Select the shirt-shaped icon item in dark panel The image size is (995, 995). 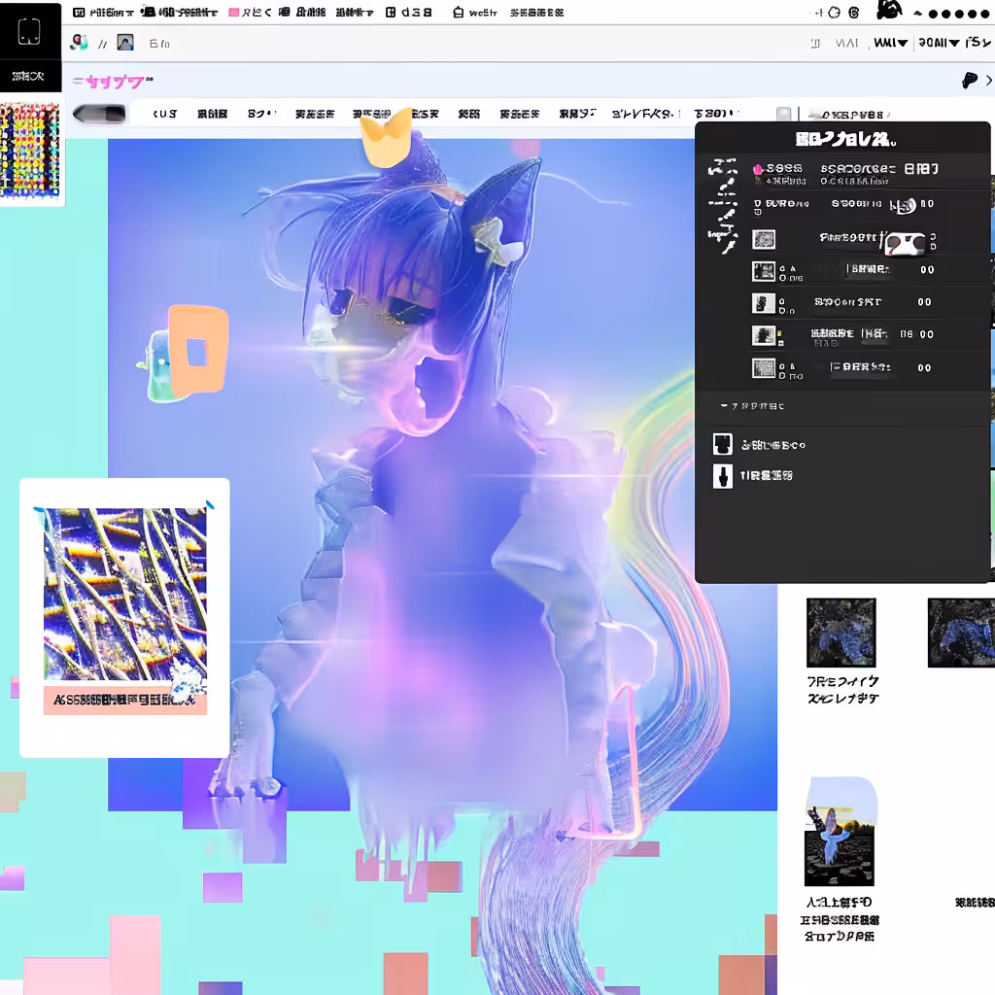point(723,444)
